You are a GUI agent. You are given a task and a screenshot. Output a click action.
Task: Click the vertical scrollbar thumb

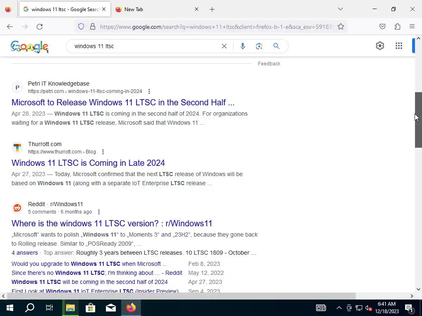418,120
